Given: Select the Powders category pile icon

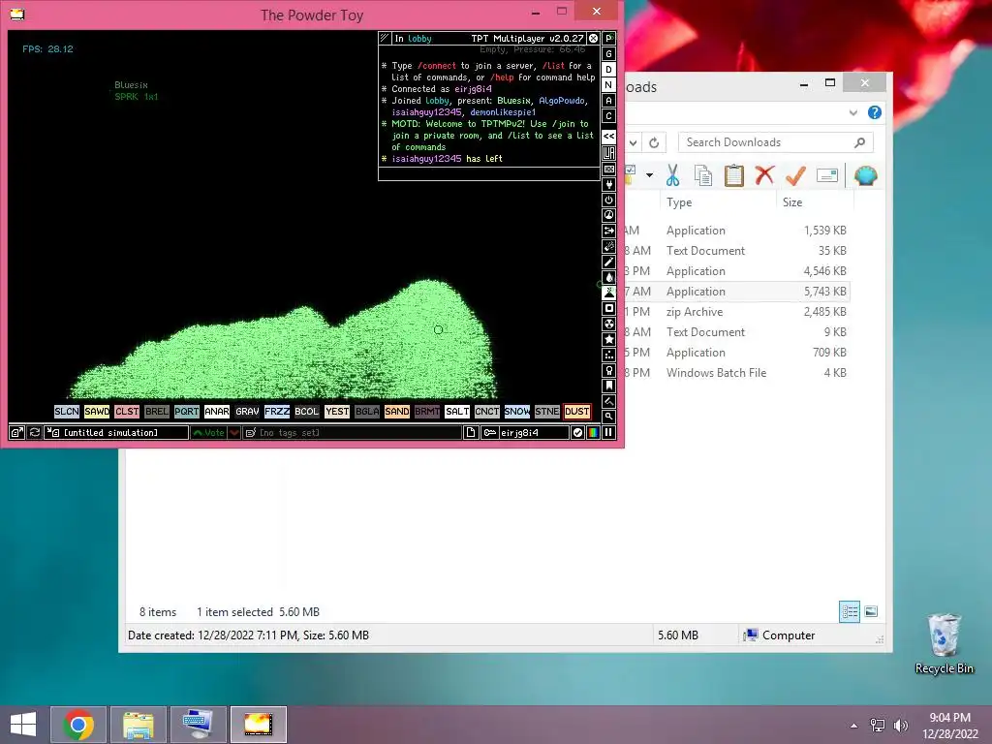Looking at the screenshot, I should [x=608, y=293].
